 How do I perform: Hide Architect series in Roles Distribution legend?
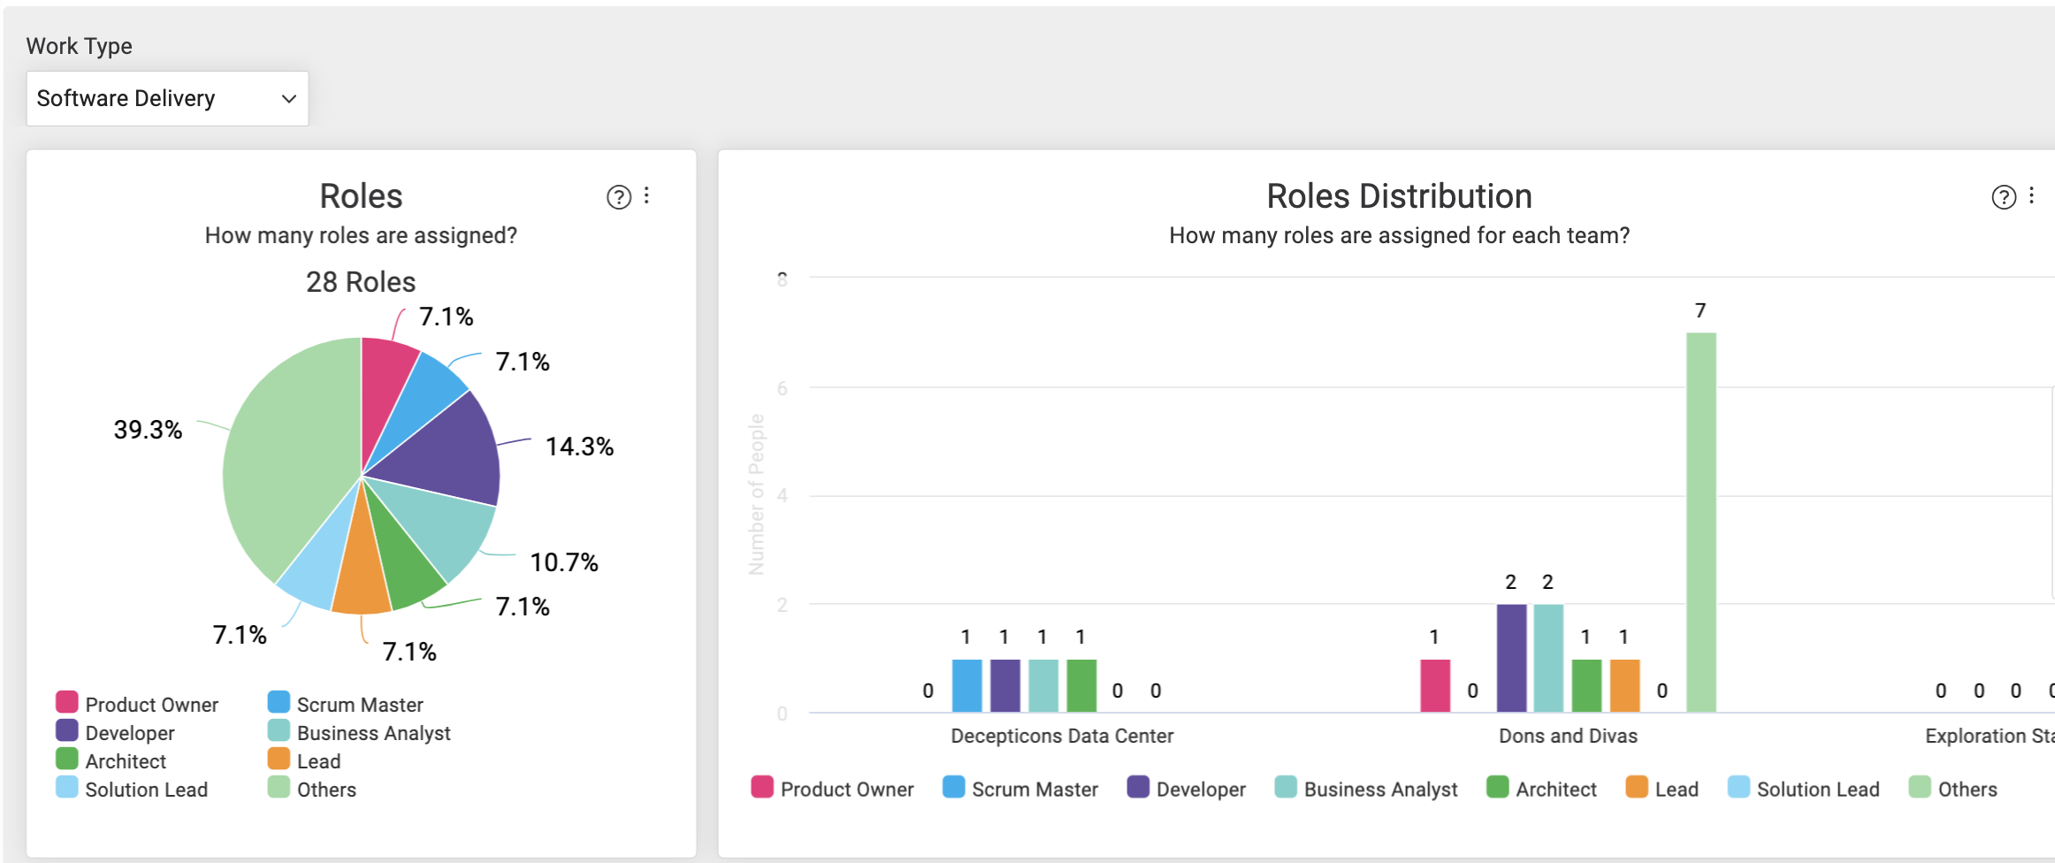[1542, 789]
